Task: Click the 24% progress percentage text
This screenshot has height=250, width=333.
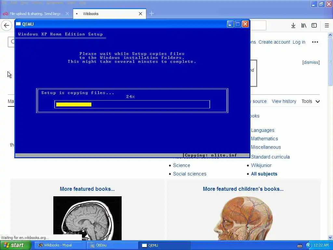Action: point(130,96)
